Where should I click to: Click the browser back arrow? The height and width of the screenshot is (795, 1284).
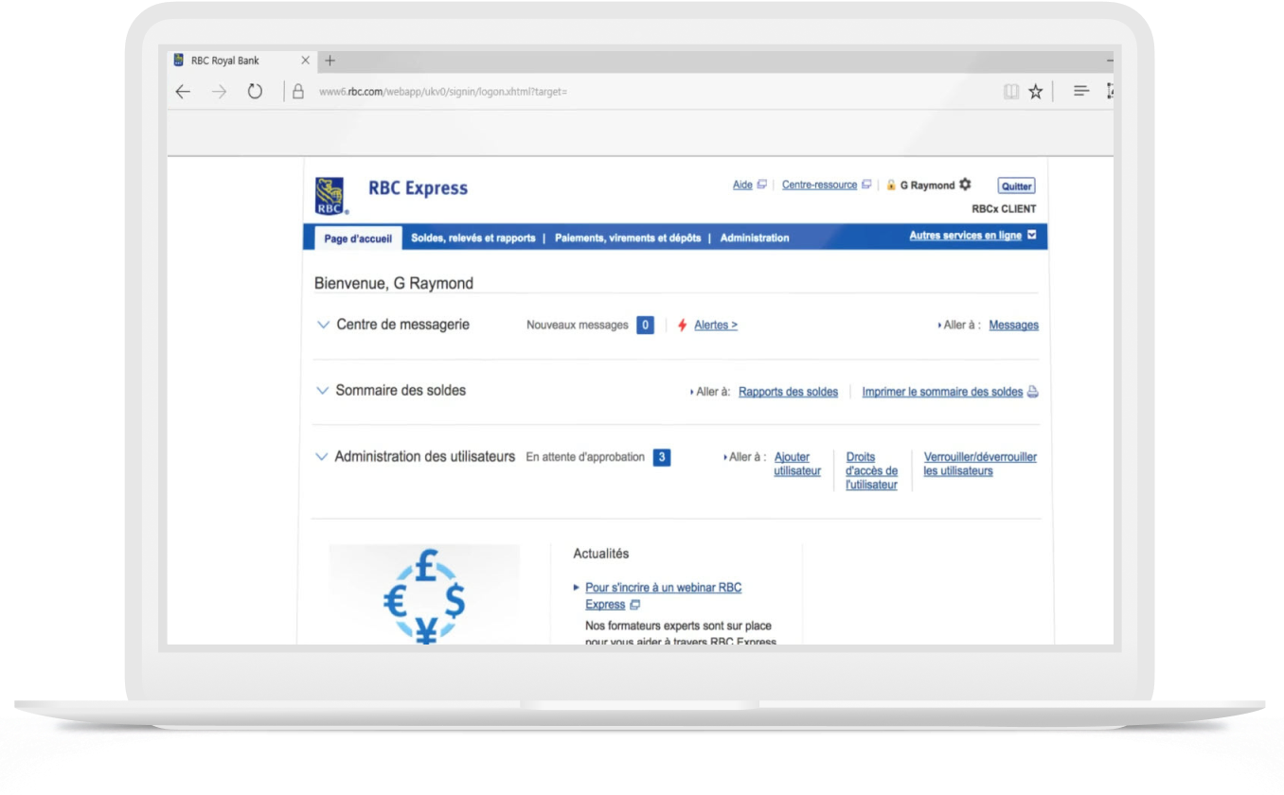coord(183,92)
